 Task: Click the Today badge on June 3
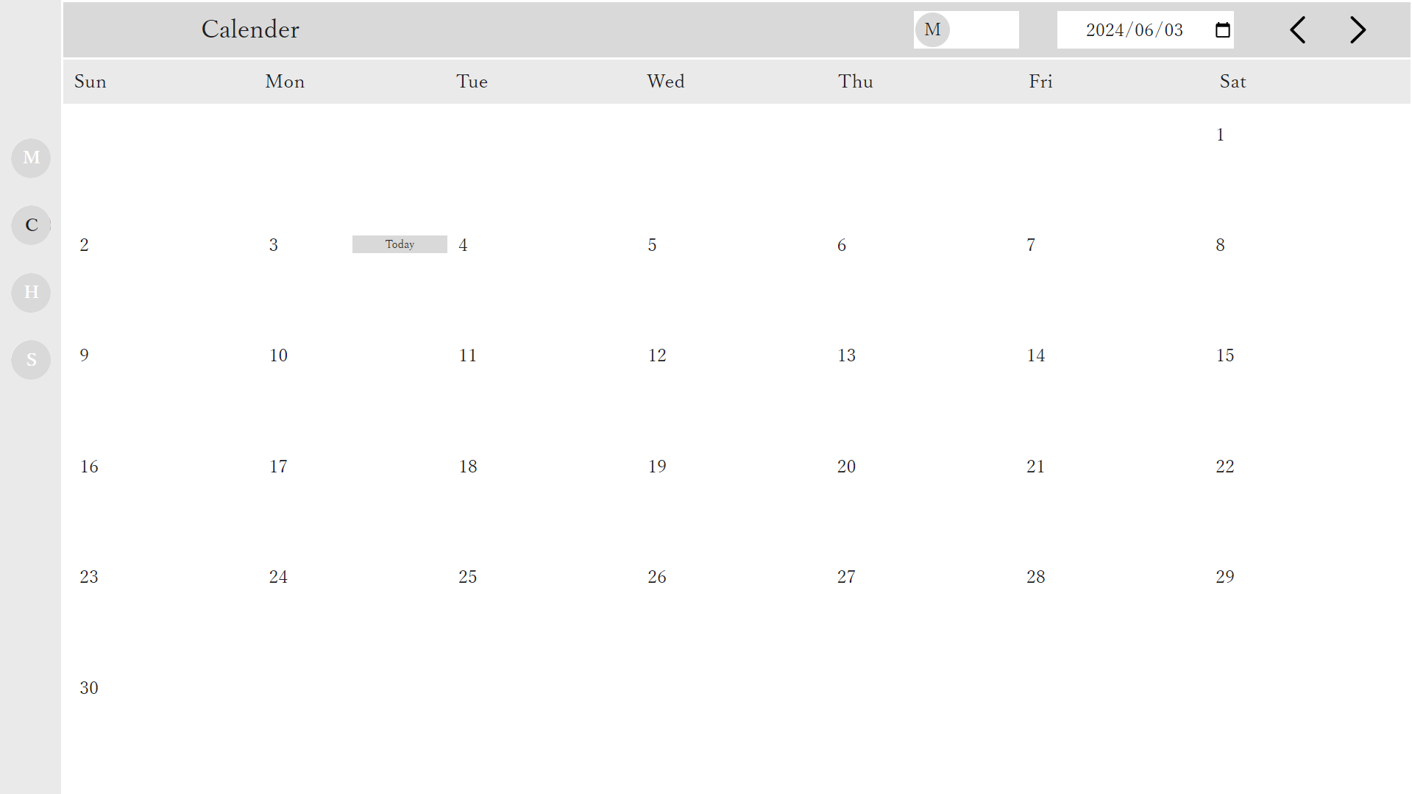pos(400,244)
